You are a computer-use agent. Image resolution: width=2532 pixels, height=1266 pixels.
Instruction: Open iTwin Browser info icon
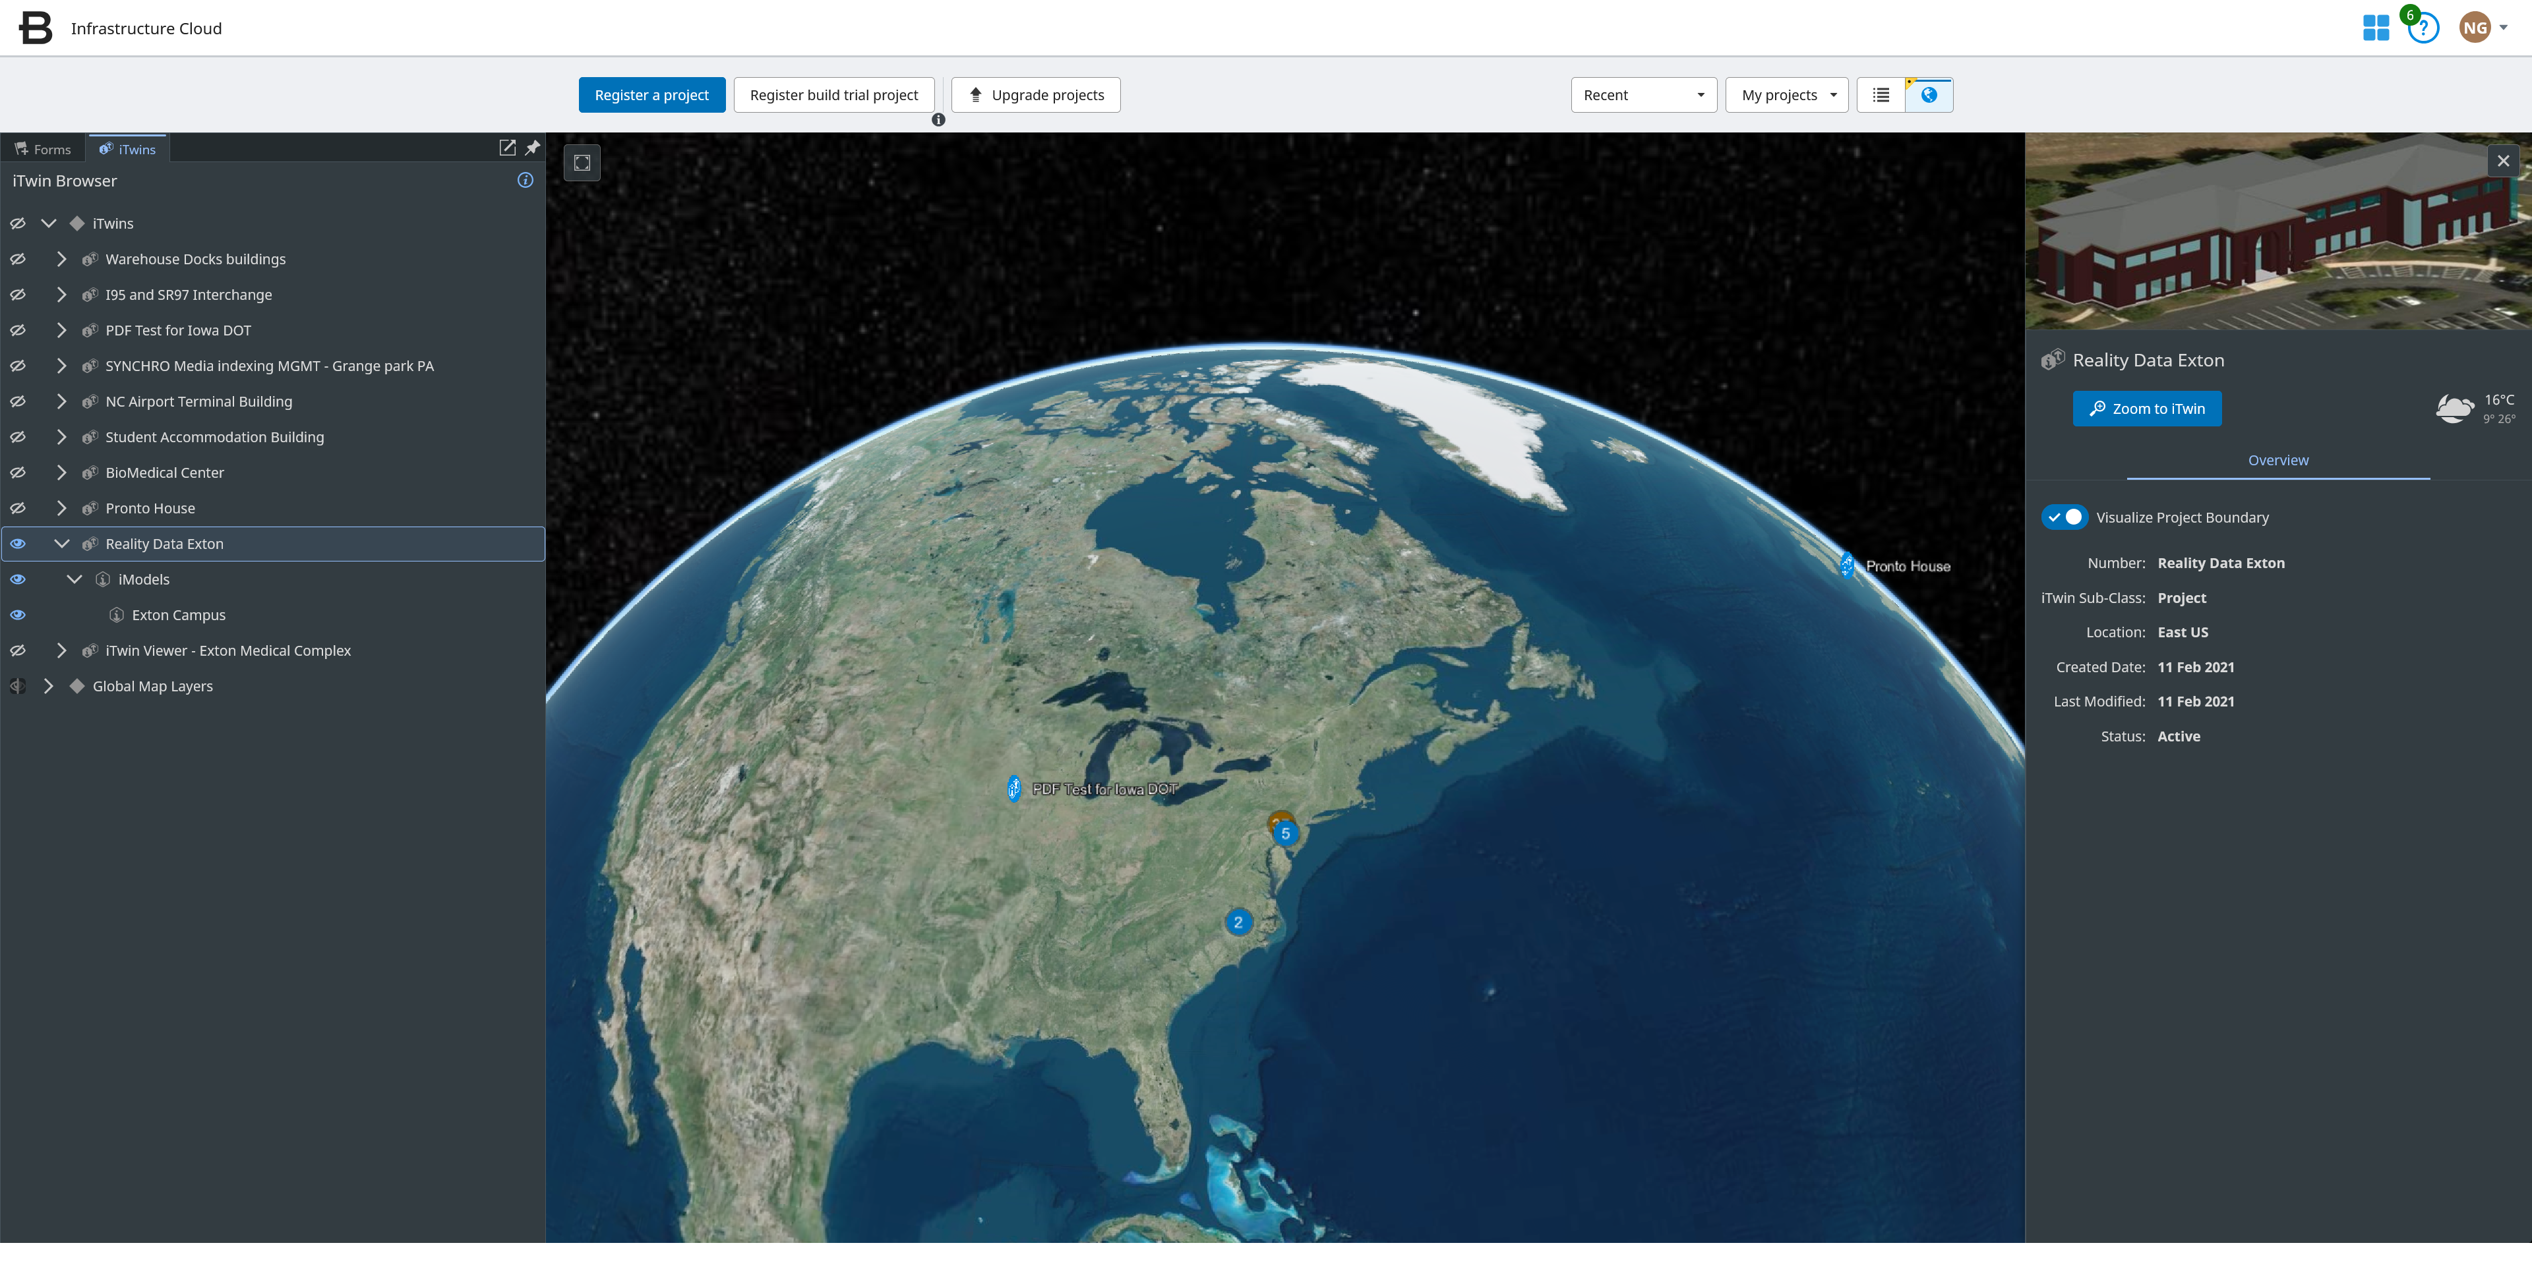coord(526,180)
